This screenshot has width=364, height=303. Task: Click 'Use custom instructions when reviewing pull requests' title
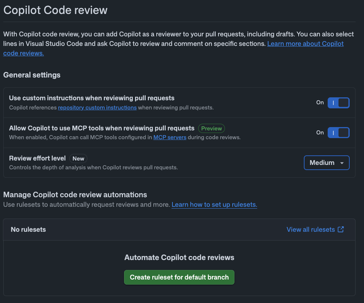92,98
